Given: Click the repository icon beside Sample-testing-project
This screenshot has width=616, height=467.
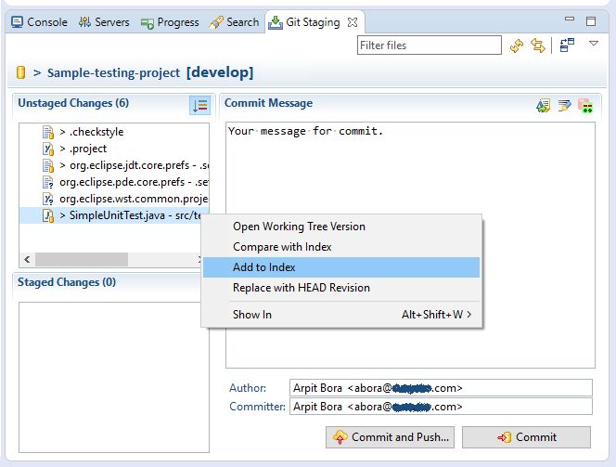Looking at the screenshot, I should coord(20,72).
